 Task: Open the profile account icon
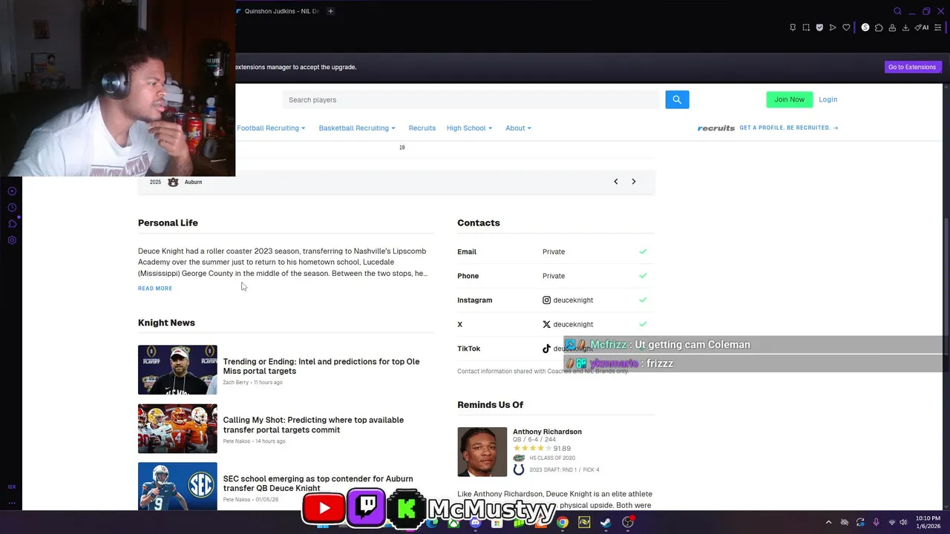892,27
